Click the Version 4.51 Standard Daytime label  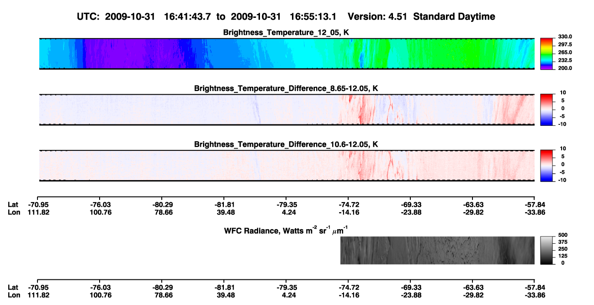421,16
